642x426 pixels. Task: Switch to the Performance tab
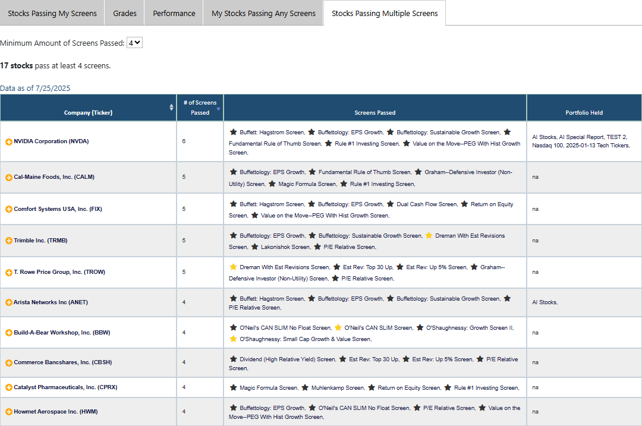point(174,13)
